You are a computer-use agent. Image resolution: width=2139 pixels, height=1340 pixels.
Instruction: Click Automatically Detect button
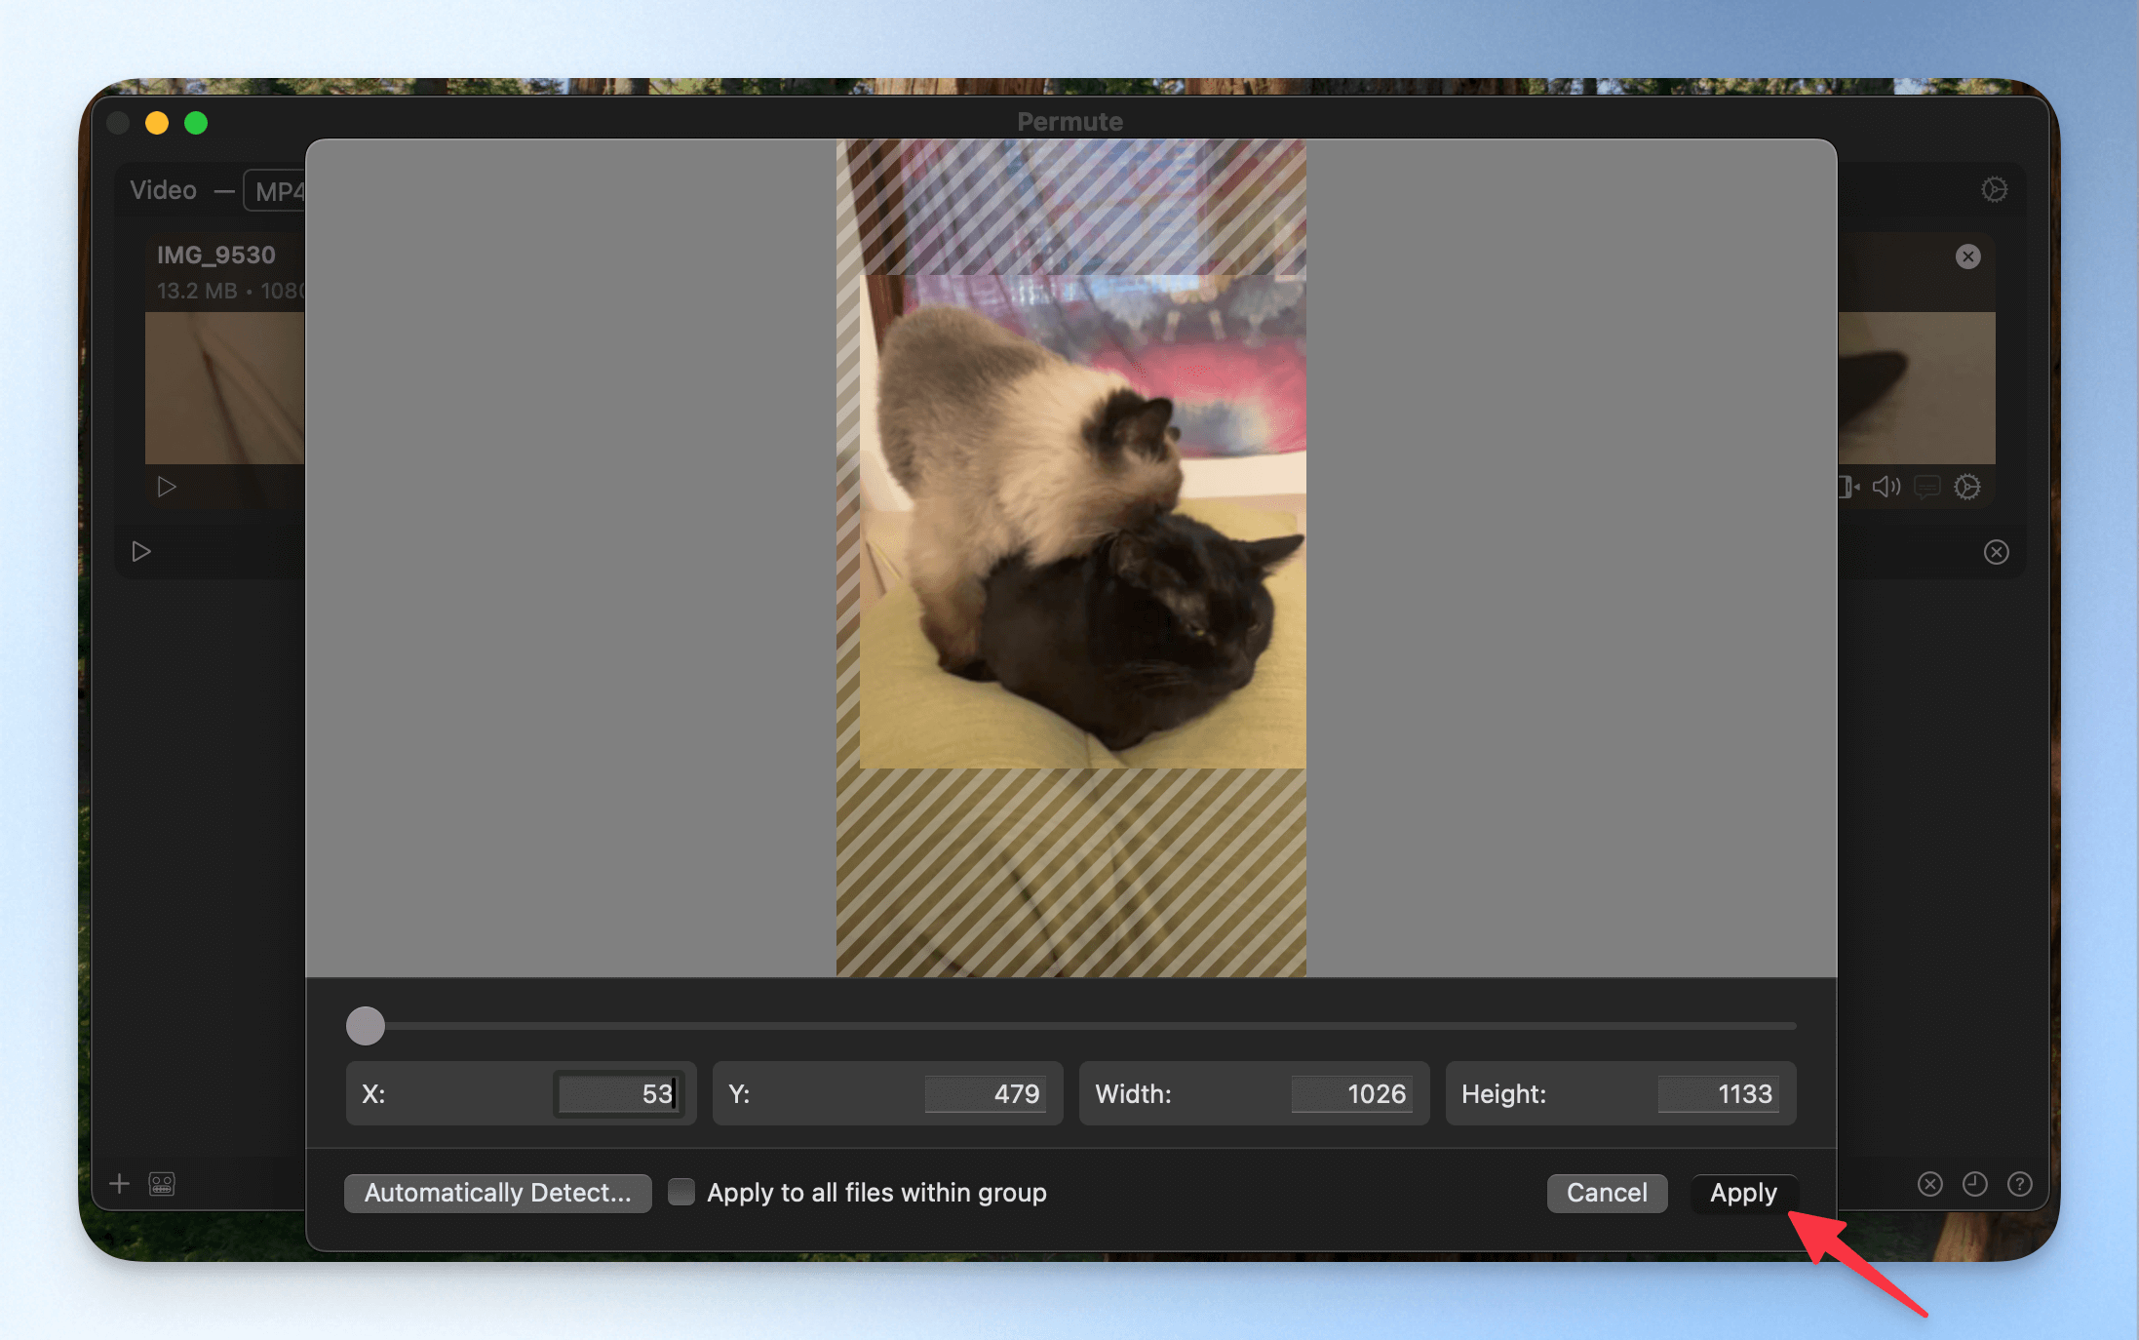click(x=497, y=1193)
